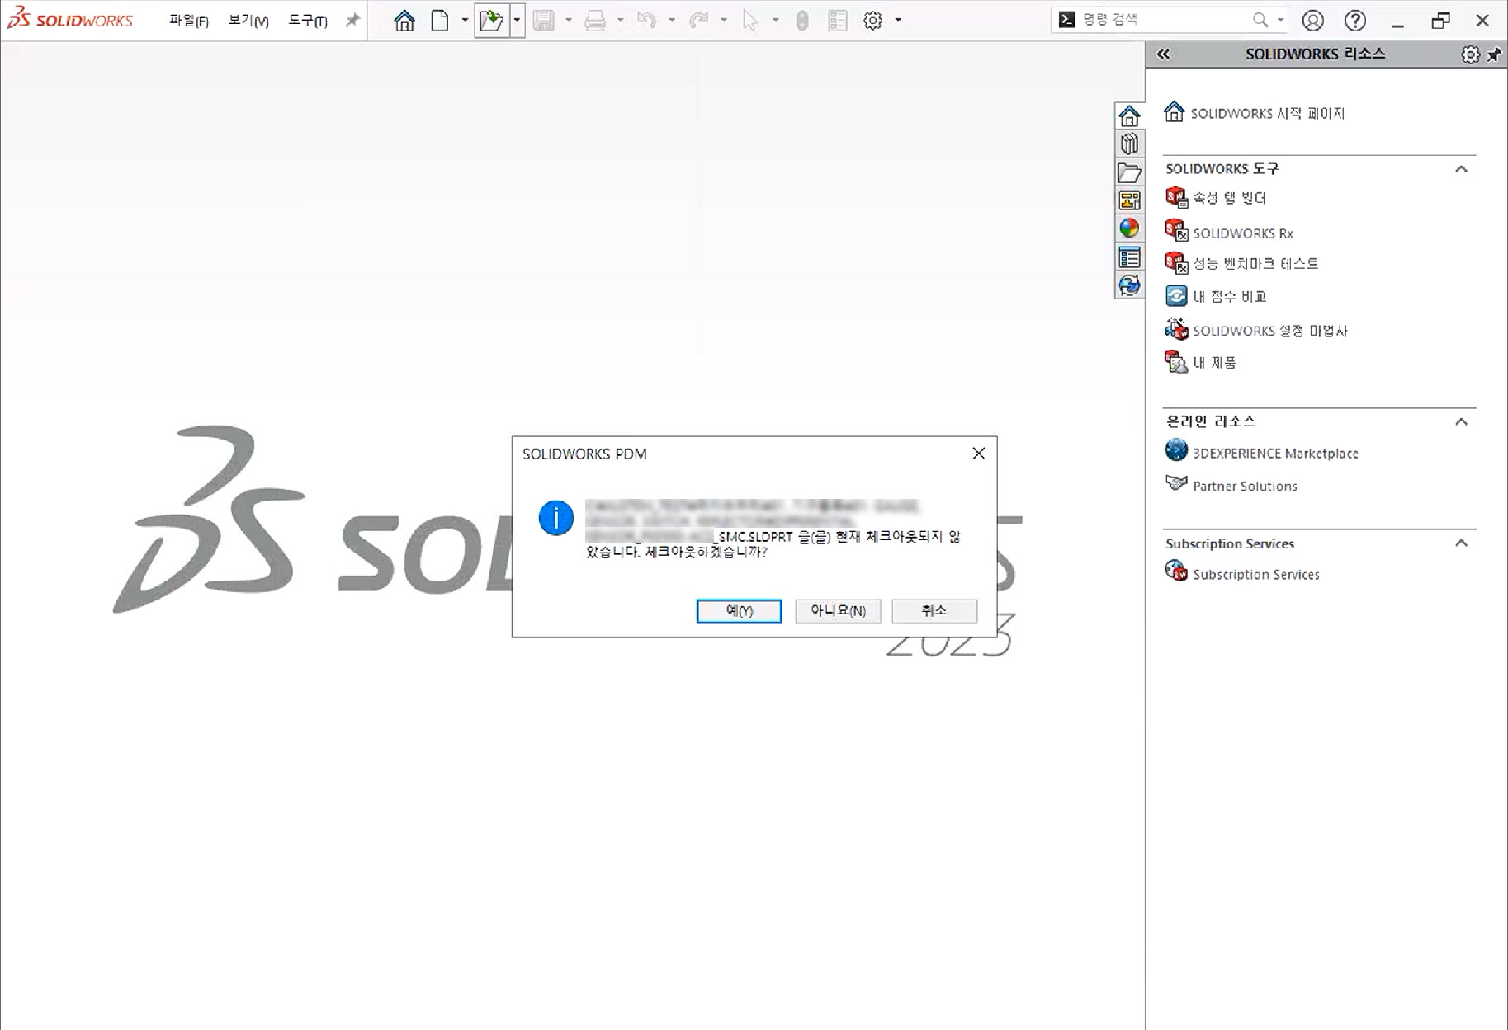Click the SOLIDWORKS logo at top left

pyautogui.click(x=70, y=19)
